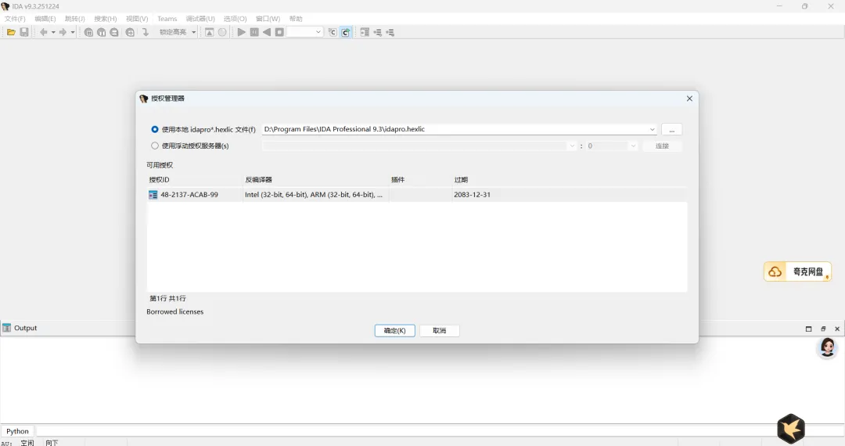The image size is (845, 446).
Task: Open the license server address dropdown
Action: click(572, 146)
